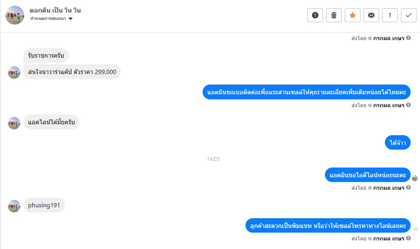Click the delivered check icon beside last message
Viewport: 420px width, 249px height.
415,229
